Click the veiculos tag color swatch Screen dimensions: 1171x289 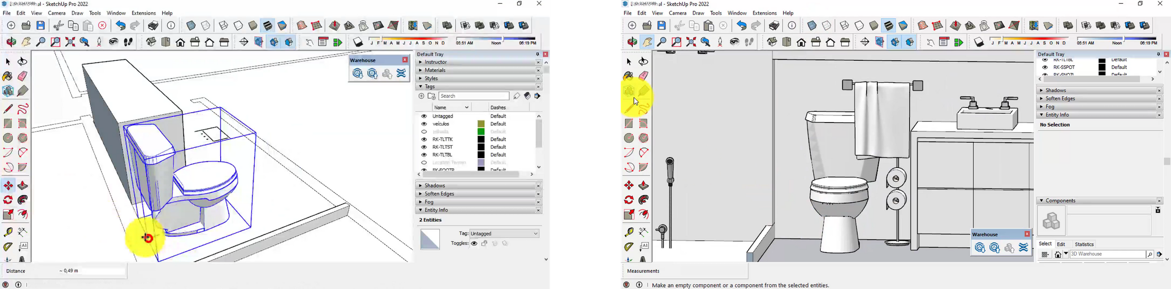pos(481,124)
